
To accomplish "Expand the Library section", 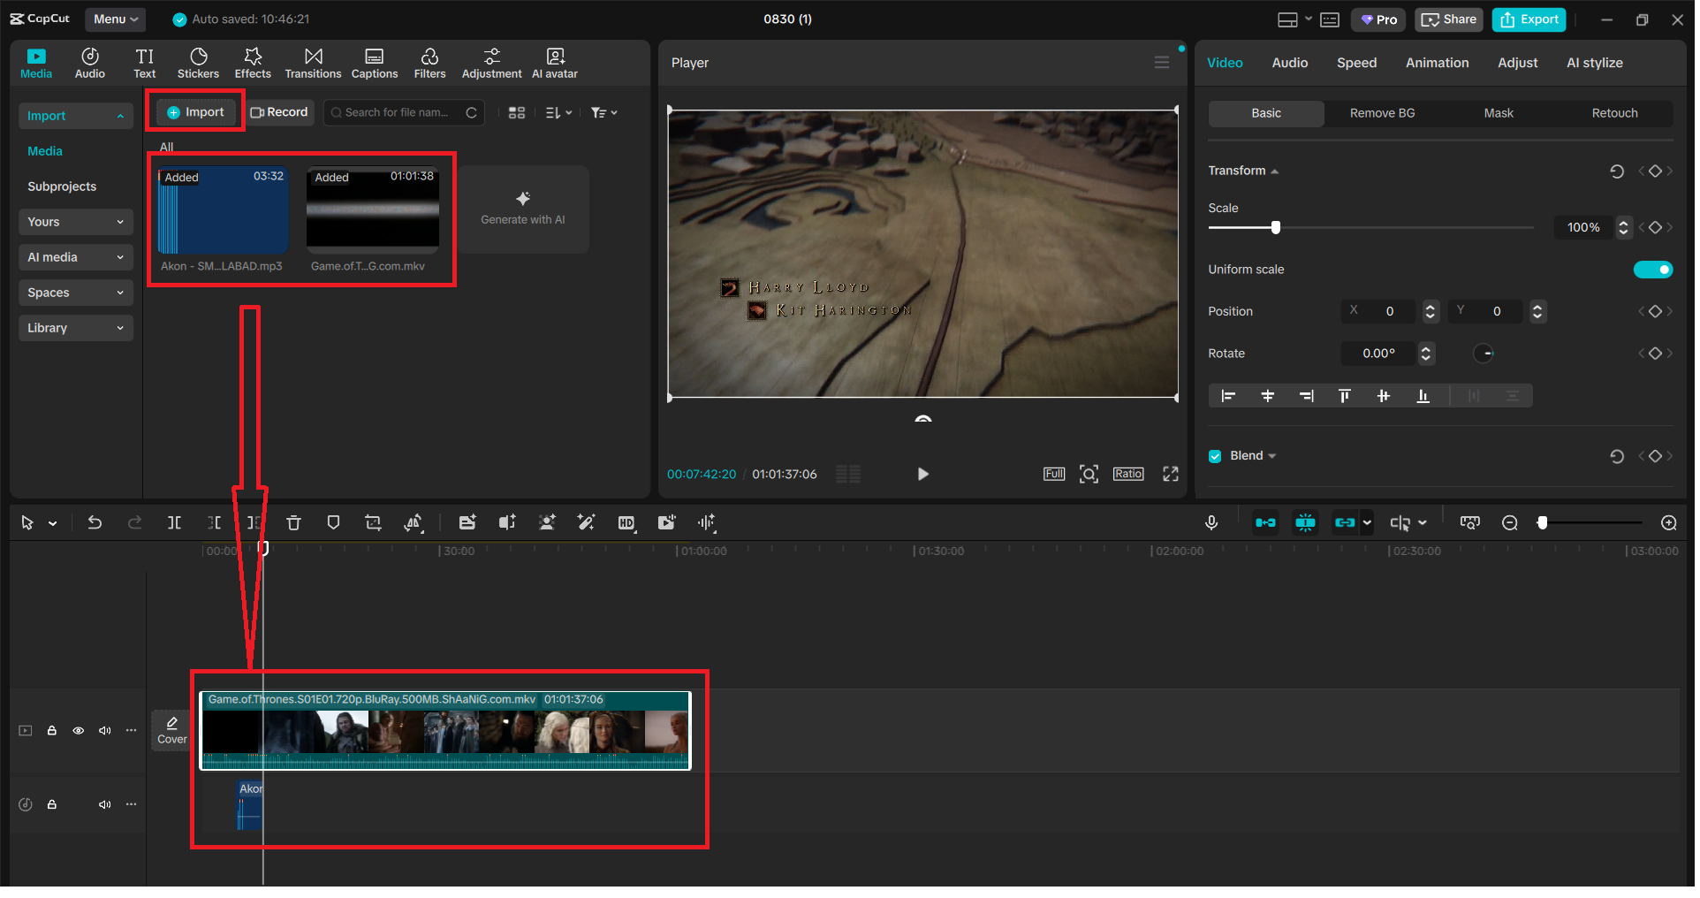I will pos(75,328).
